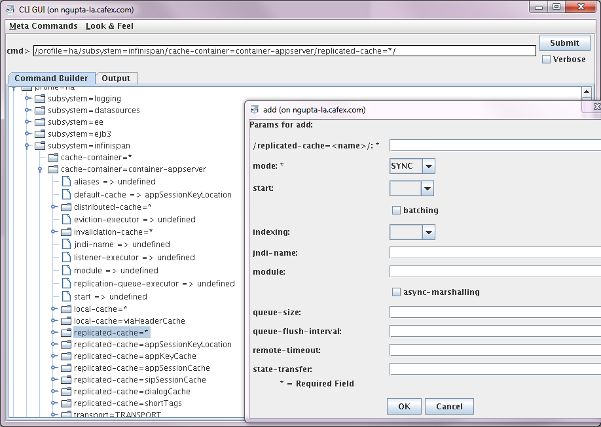Open the indexing dropdown

coord(429,232)
